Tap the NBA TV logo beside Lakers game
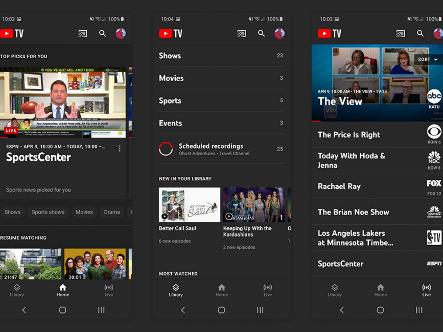 point(434,238)
